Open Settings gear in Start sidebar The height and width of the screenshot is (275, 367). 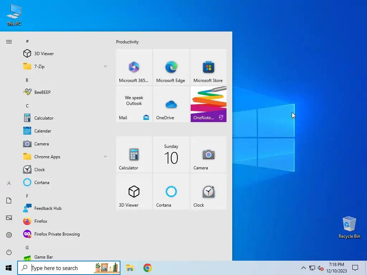(9, 235)
